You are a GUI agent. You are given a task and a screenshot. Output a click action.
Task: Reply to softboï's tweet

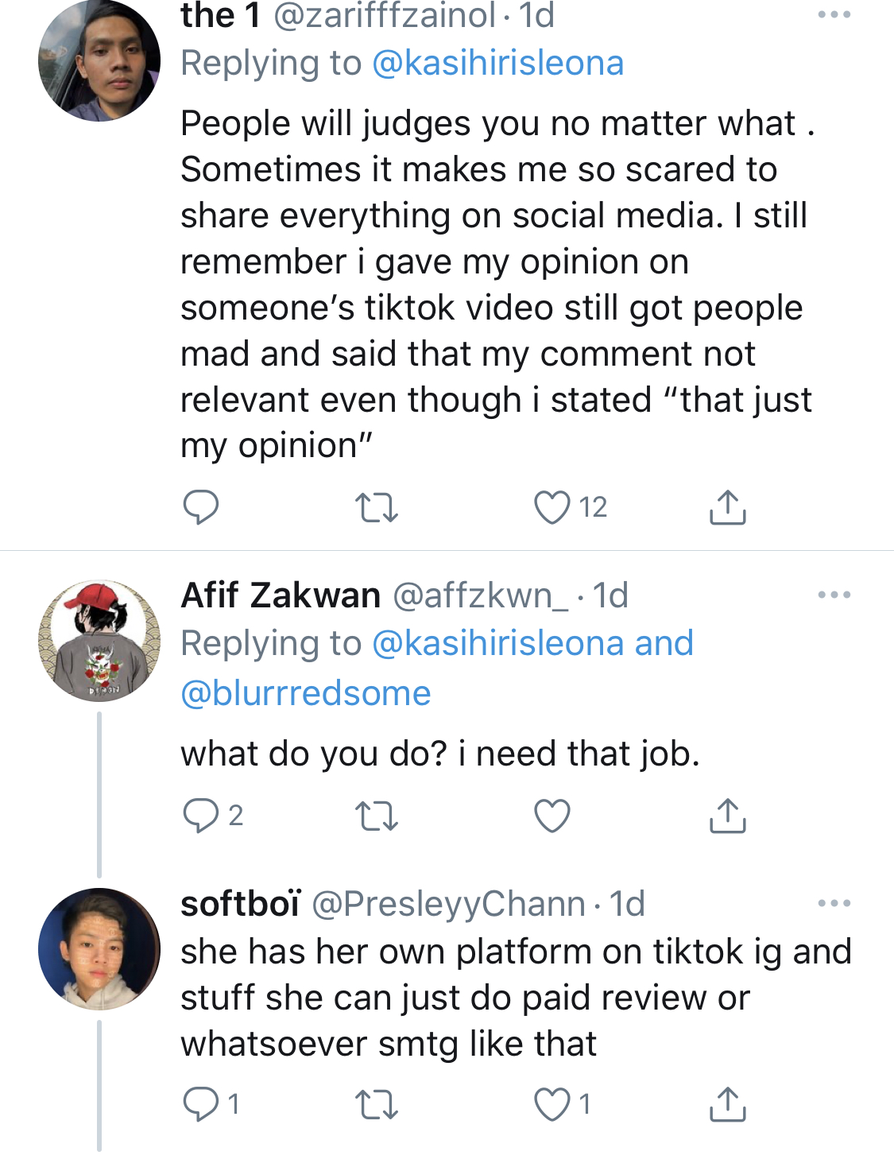[x=200, y=1104]
